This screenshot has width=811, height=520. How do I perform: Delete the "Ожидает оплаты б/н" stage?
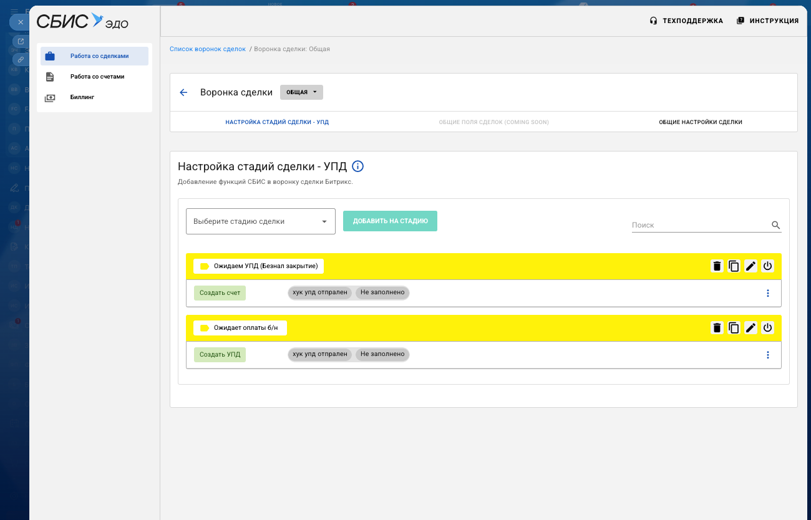click(x=717, y=328)
